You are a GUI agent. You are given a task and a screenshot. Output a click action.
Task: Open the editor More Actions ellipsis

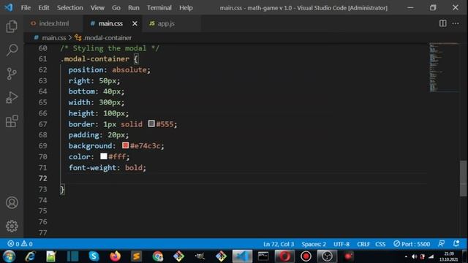coord(456,23)
